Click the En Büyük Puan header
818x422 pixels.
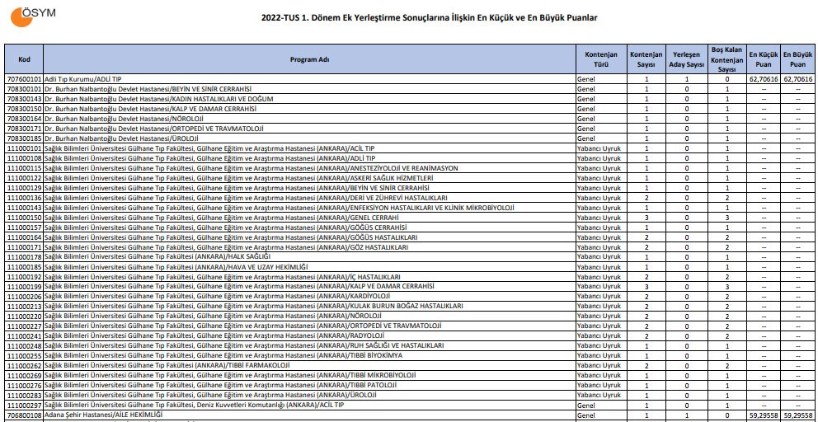tap(797, 59)
